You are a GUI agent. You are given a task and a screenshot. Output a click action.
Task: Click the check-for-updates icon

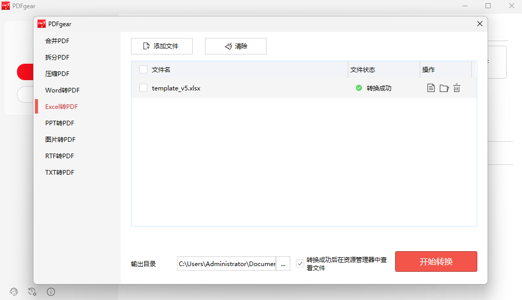point(32,291)
